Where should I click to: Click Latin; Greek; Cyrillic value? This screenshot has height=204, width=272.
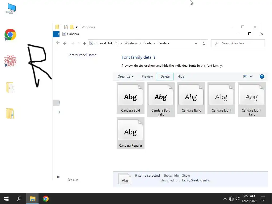coord(196,180)
